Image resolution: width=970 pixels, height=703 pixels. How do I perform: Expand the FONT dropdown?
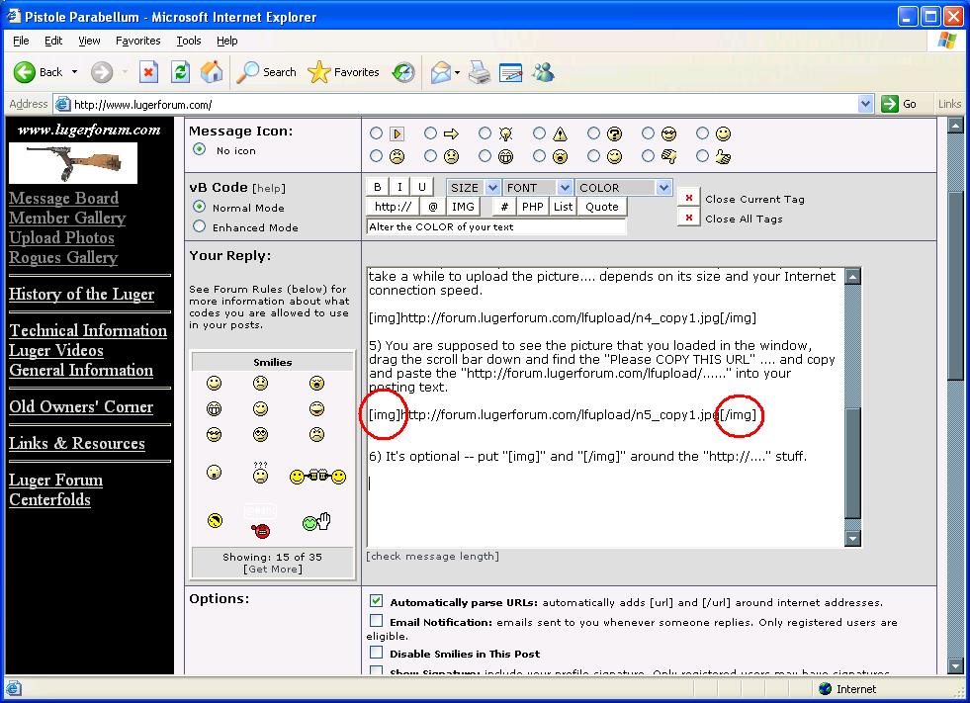pos(538,187)
